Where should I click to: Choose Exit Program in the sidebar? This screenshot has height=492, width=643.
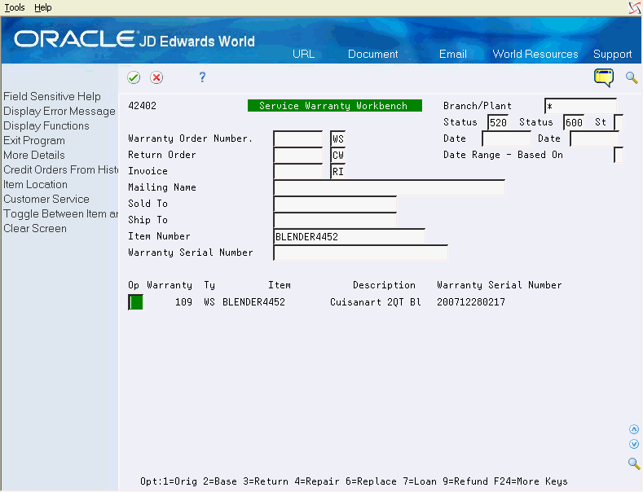(34, 140)
